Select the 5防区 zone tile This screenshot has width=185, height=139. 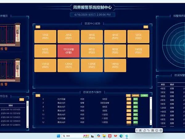138,36
